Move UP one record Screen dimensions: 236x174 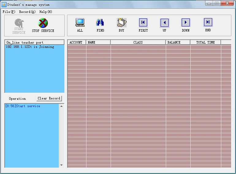(x=165, y=23)
